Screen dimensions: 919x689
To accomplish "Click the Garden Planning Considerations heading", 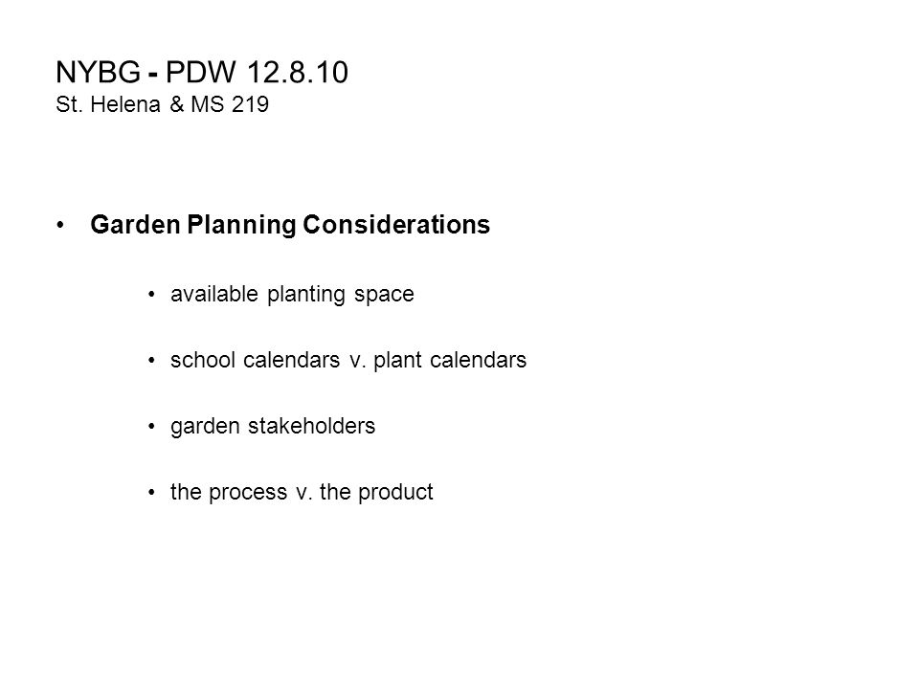I will tap(290, 224).
